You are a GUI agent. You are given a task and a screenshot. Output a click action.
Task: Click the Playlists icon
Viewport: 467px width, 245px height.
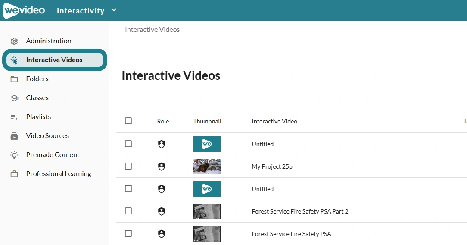pyautogui.click(x=14, y=117)
